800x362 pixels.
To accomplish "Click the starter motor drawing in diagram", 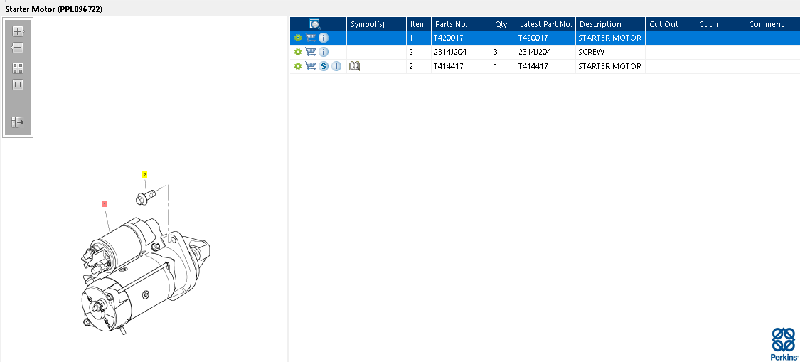I will [145, 276].
